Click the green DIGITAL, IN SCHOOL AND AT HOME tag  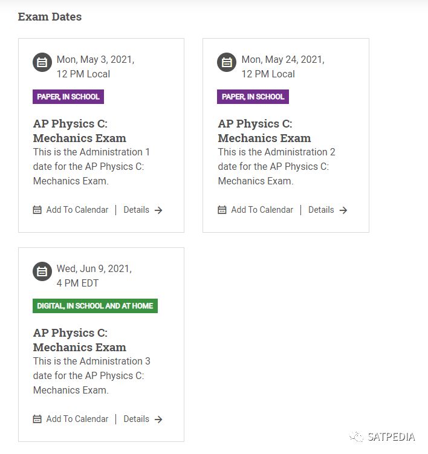pos(95,306)
